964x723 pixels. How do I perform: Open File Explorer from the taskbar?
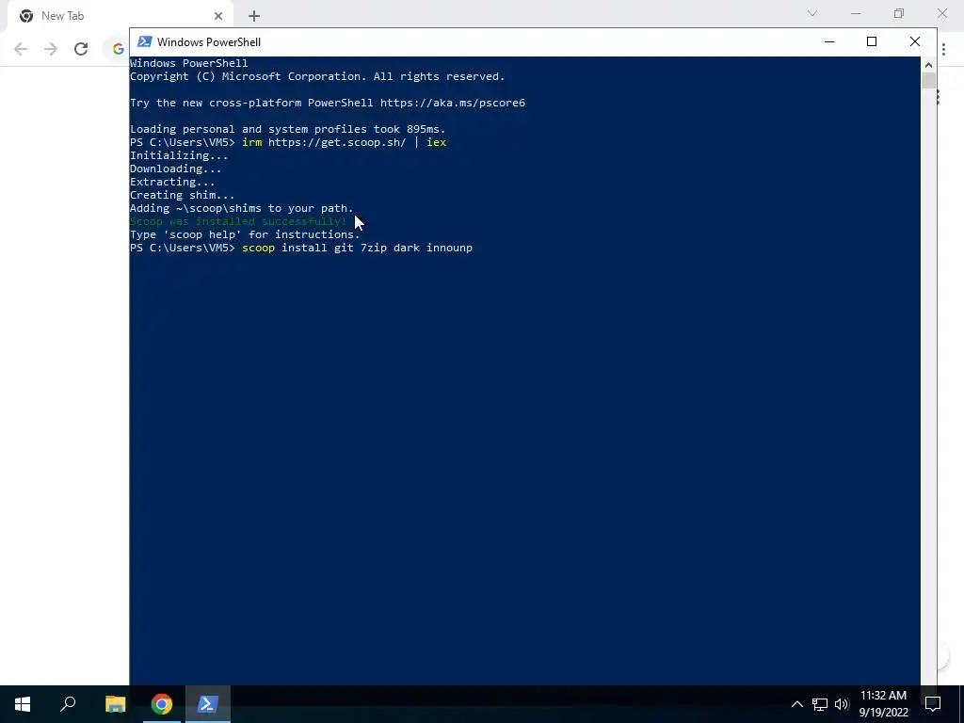[115, 704]
